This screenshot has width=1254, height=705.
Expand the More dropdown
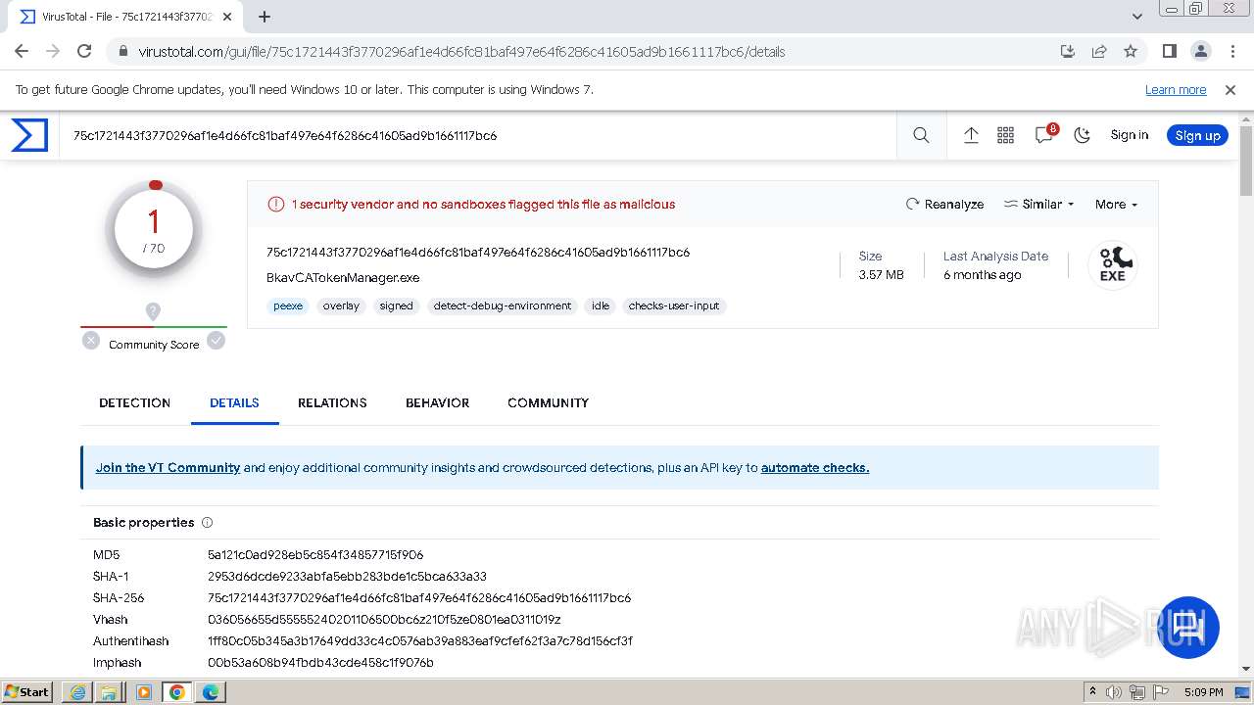[1116, 204]
